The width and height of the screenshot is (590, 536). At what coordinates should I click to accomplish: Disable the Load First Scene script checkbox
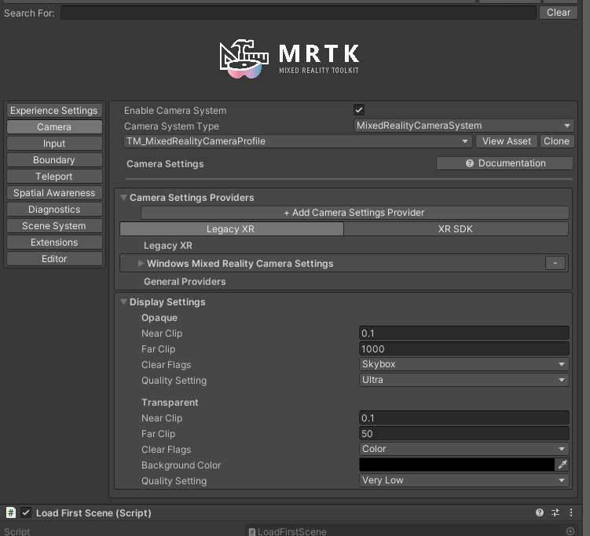click(x=26, y=512)
